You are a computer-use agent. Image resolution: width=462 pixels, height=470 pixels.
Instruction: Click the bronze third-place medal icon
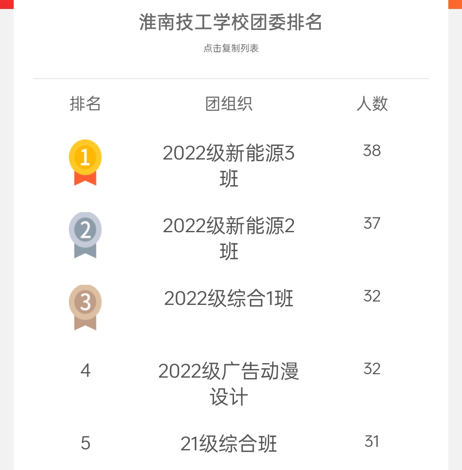85,308
